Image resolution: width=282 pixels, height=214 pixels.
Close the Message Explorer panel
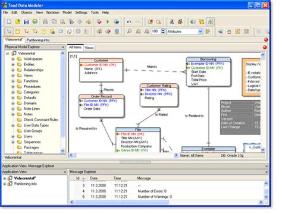(x=267, y=172)
